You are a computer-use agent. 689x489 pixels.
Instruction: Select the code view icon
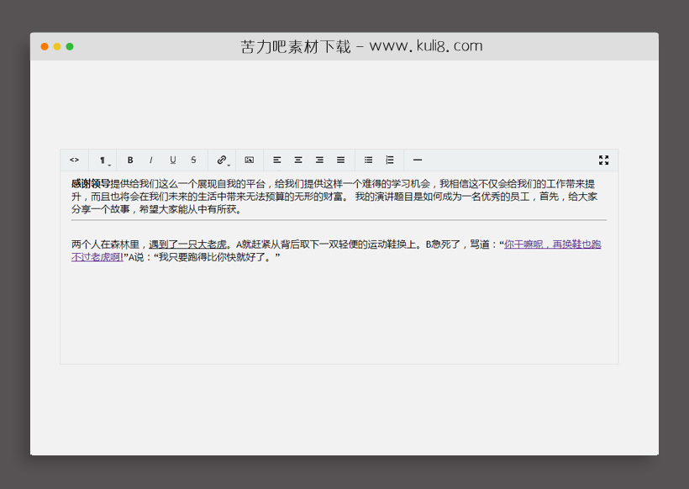click(x=74, y=160)
